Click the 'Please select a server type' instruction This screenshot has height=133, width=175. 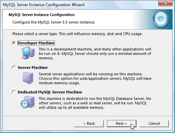point(77,34)
